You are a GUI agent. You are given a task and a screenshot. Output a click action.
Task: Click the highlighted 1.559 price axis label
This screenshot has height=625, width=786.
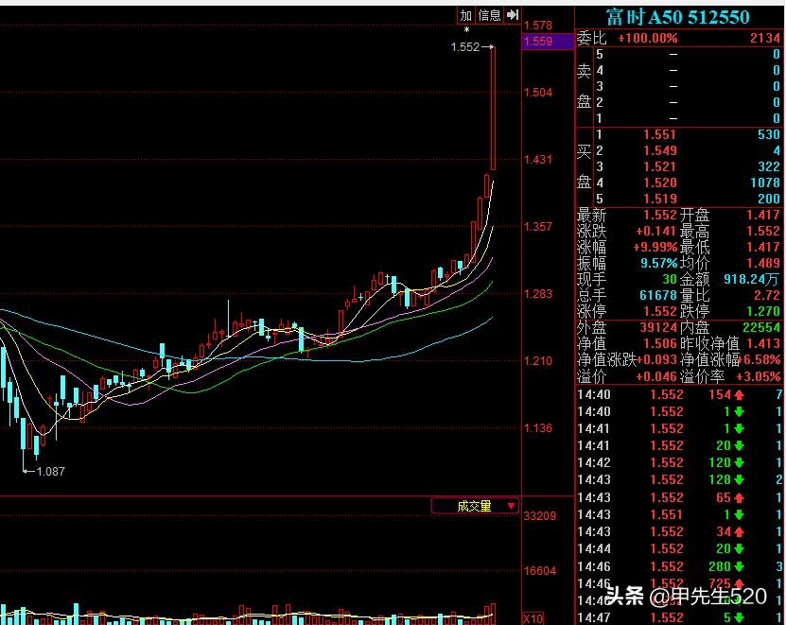tap(548, 41)
